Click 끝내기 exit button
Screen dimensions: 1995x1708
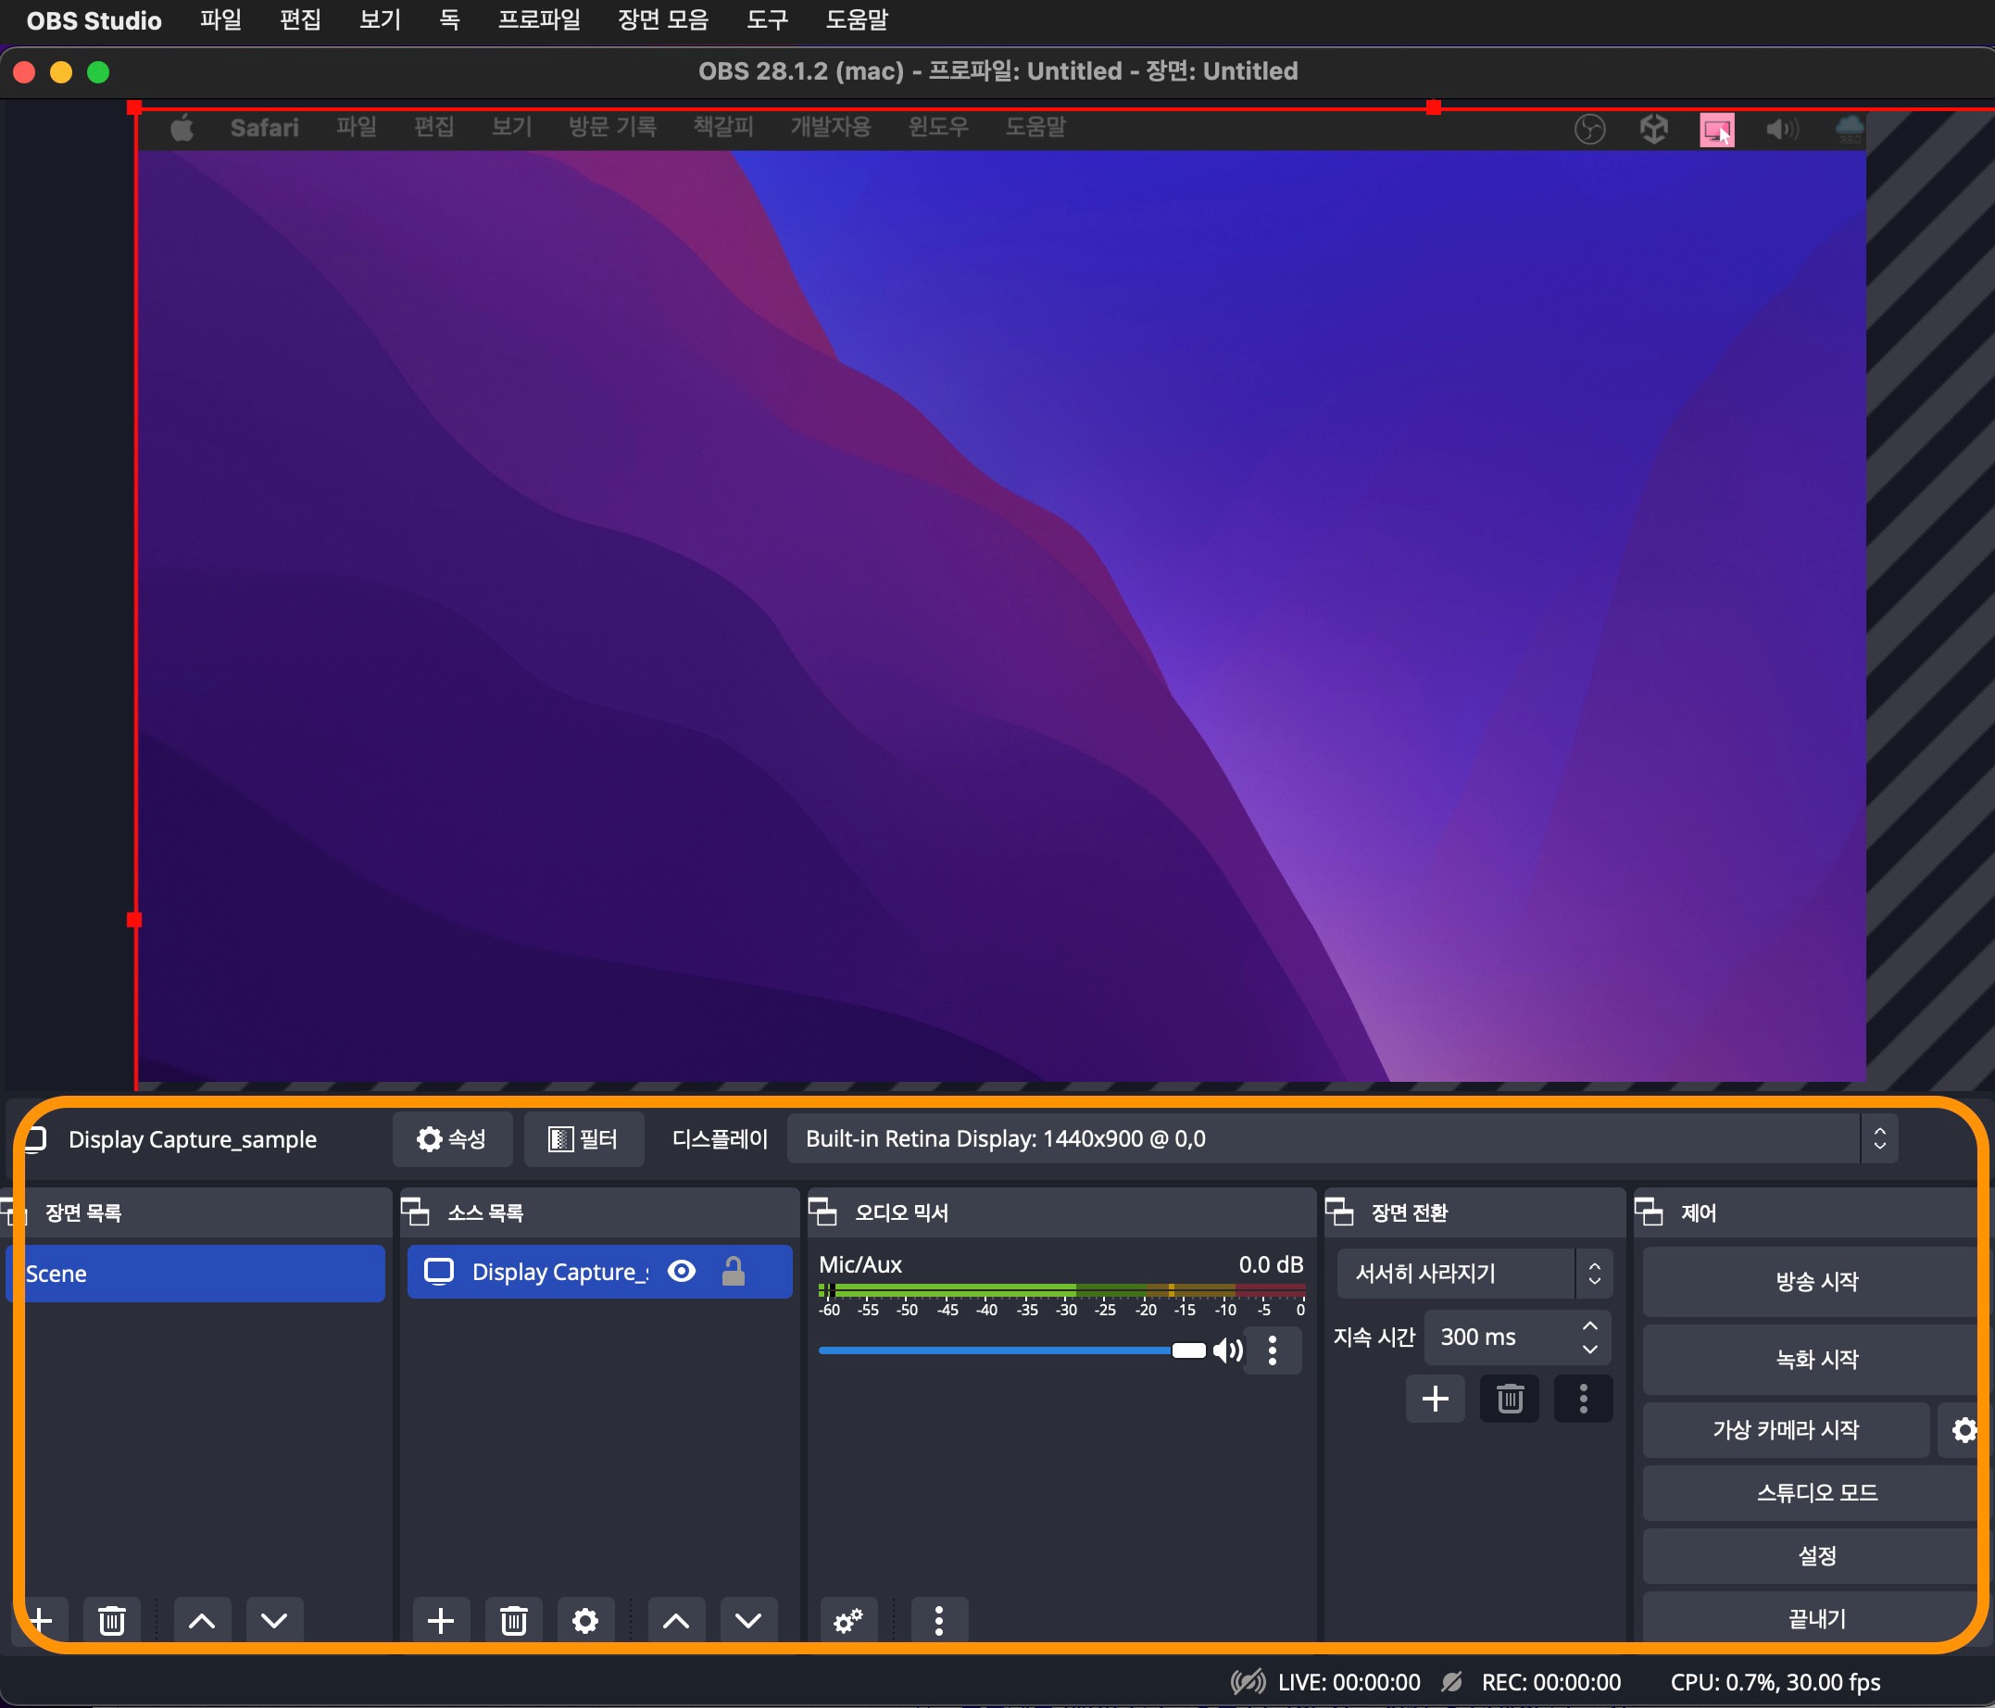(1816, 1618)
